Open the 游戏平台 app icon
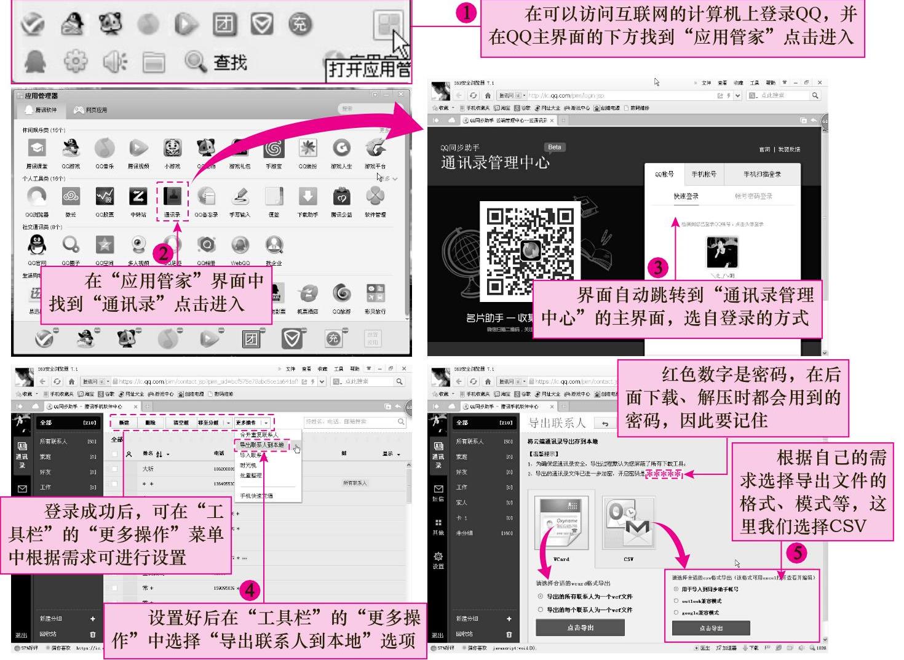Viewport: 904px width, 660px height. coord(375,148)
